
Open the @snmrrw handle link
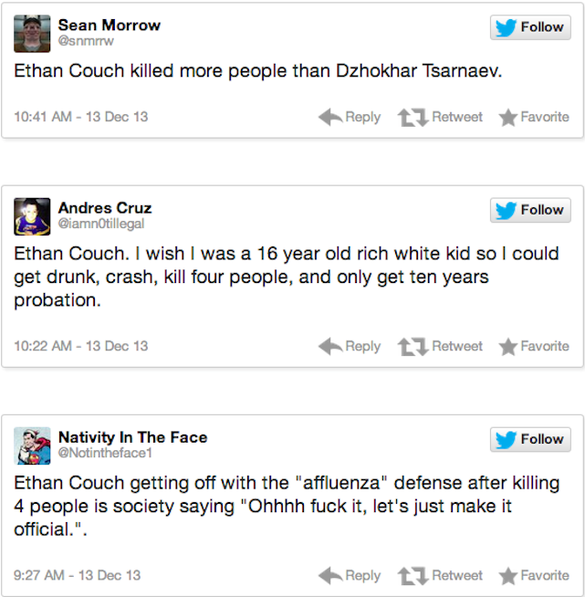pos(86,41)
